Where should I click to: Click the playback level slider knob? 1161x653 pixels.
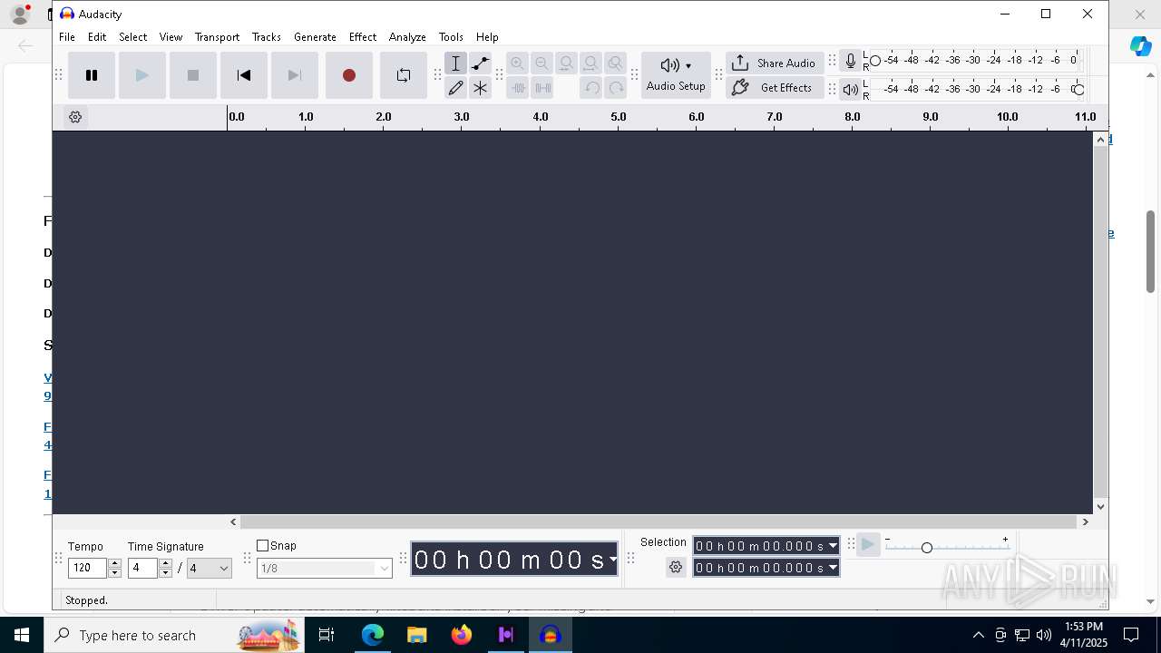click(1078, 89)
